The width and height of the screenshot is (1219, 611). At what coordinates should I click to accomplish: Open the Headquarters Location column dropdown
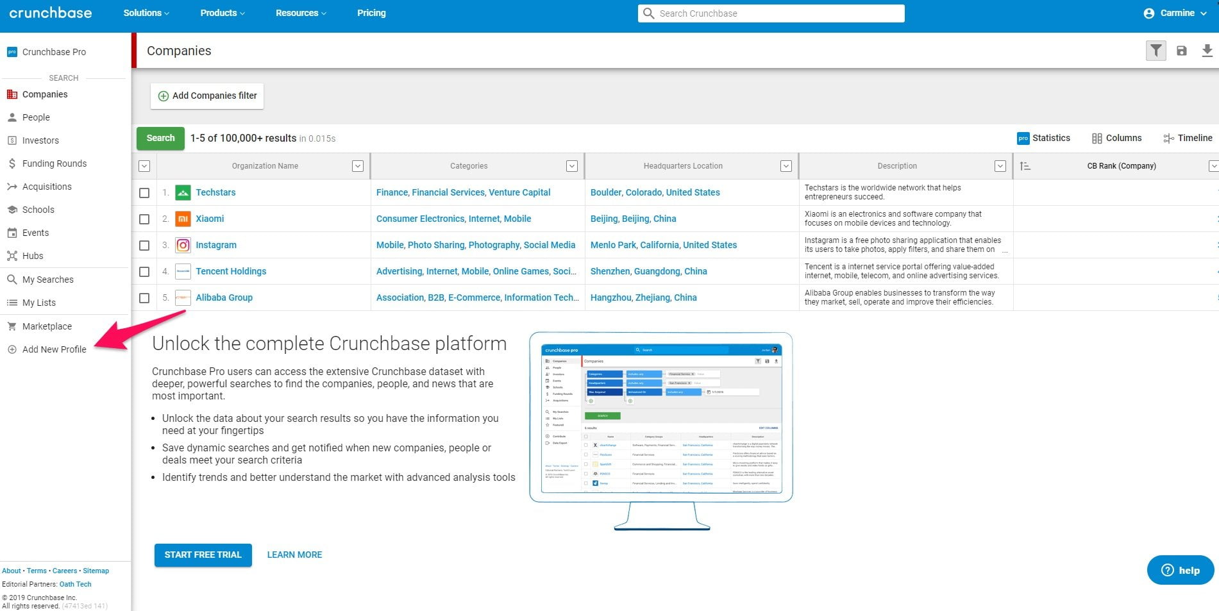point(786,166)
